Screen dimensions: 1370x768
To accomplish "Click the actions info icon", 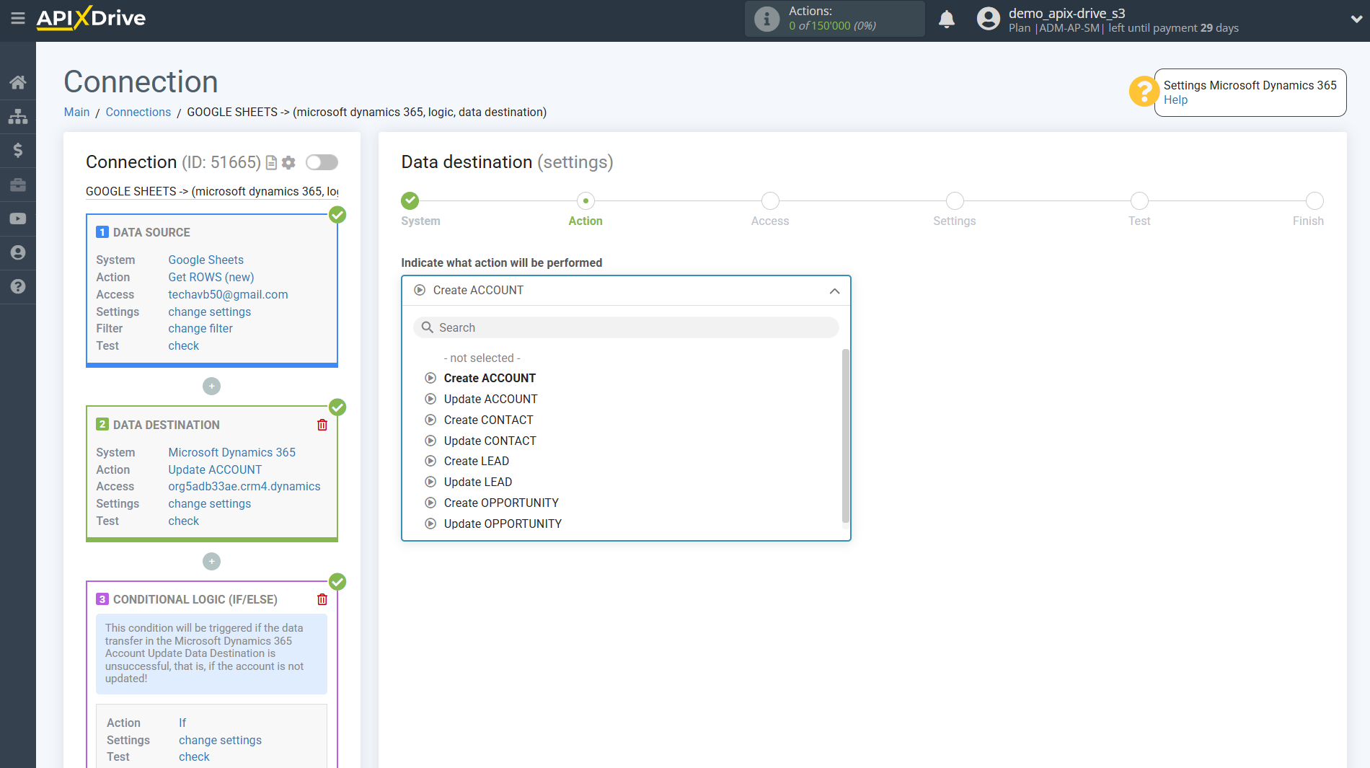I will [766, 19].
